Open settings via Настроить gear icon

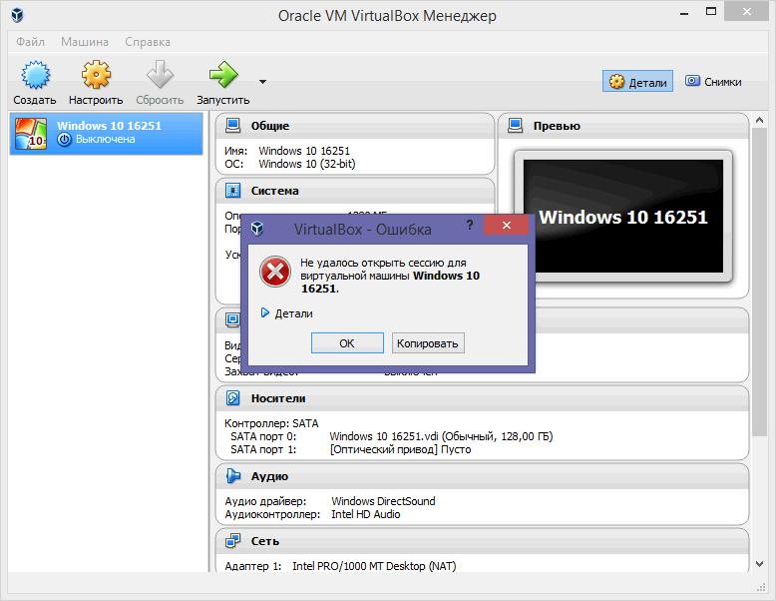[96, 75]
